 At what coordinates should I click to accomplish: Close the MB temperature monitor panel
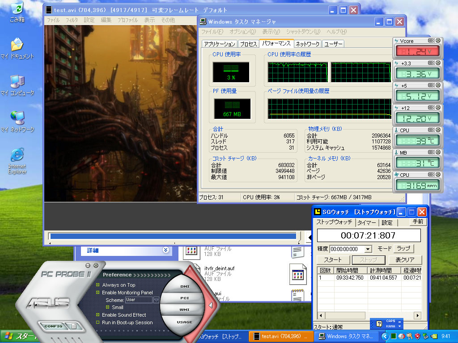coord(438,152)
